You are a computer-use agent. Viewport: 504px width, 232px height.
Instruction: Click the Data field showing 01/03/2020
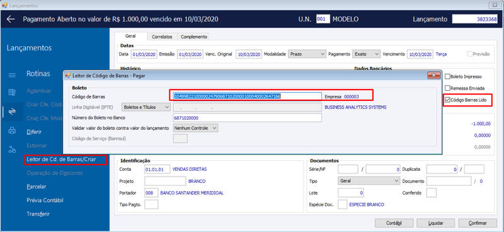pos(144,54)
